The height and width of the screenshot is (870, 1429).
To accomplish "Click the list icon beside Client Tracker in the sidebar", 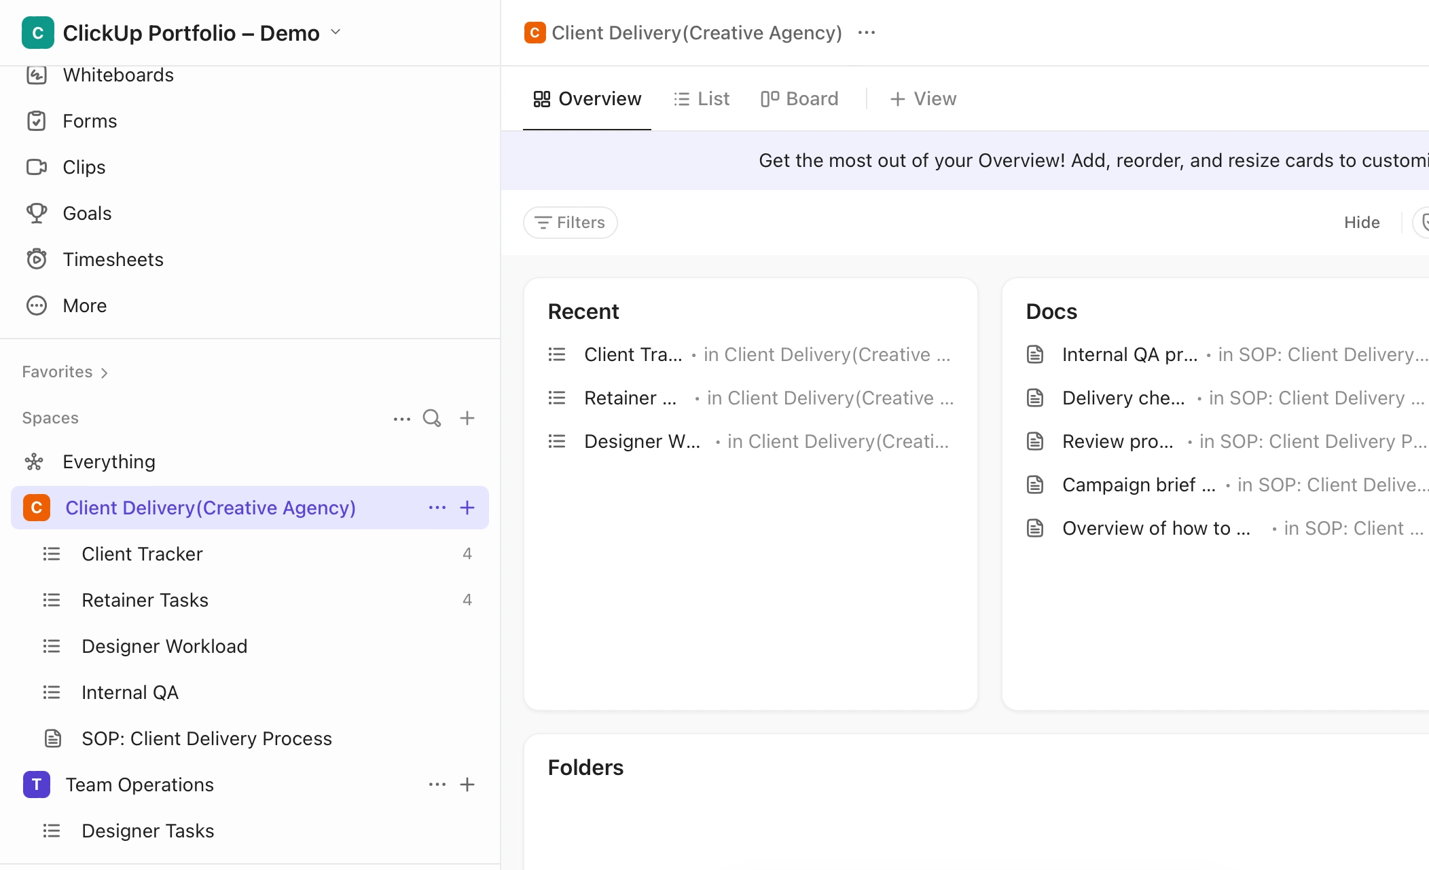I will coord(52,554).
